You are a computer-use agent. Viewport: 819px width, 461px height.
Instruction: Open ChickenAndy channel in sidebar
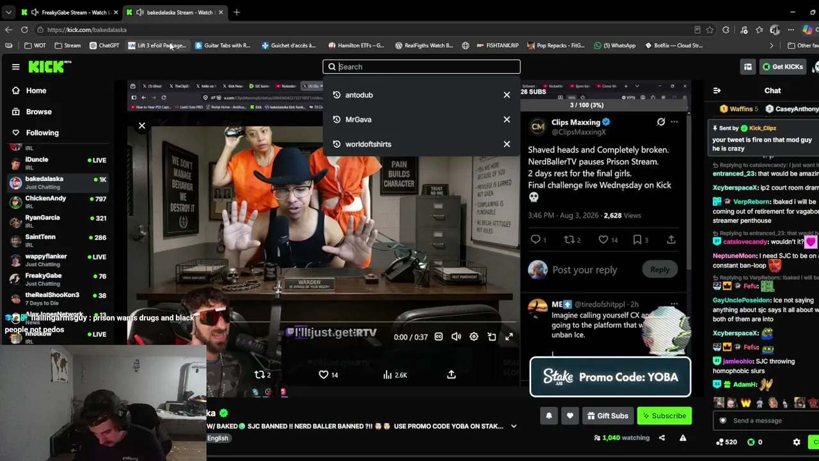58,202
